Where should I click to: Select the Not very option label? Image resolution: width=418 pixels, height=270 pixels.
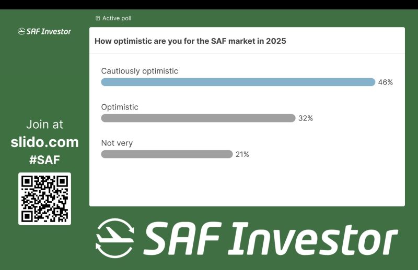click(x=118, y=143)
